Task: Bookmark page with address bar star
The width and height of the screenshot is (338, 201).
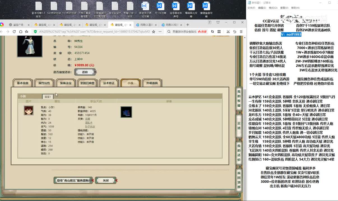Action: [x=154, y=32]
